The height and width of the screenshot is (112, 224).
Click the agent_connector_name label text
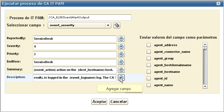[x=172, y=52]
